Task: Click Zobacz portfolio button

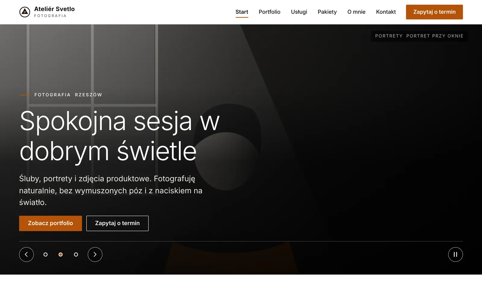Action: point(50,223)
